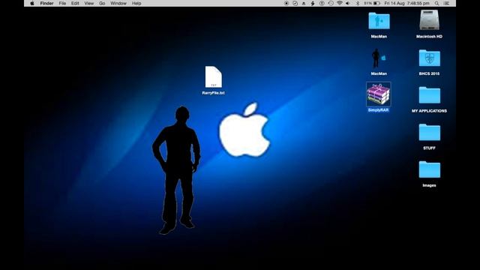Click the eject-shaped menu bar icon
This screenshot has width=480, height=270.
(x=304, y=3)
